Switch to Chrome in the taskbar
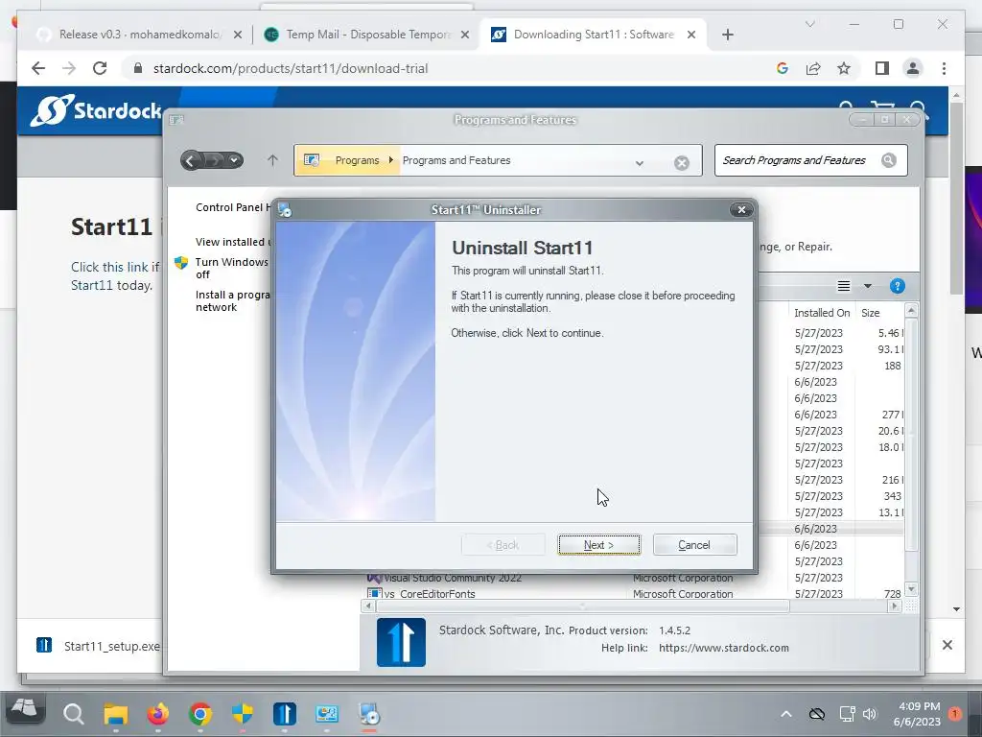 [200, 714]
